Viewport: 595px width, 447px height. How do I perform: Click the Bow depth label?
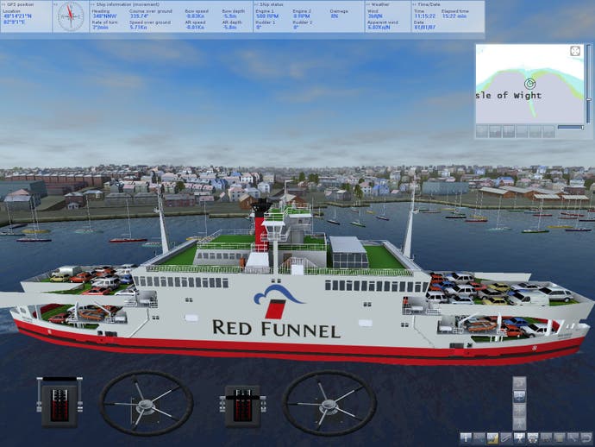pyautogui.click(x=234, y=11)
